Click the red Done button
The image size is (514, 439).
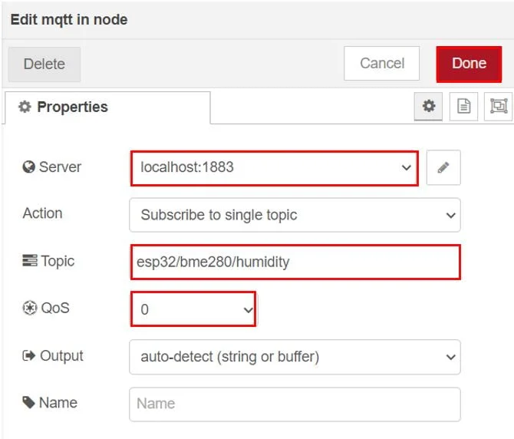[x=469, y=64]
